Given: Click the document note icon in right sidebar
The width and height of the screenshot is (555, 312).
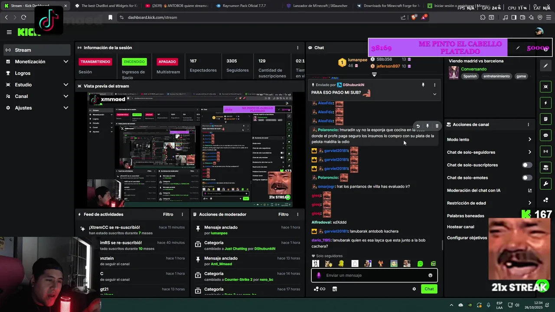Looking at the screenshot, I should coord(545,119).
